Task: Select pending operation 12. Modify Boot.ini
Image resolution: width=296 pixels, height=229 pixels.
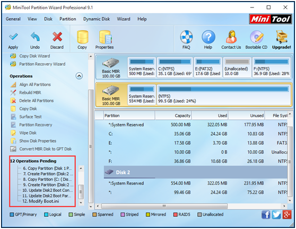Action: [41, 201]
